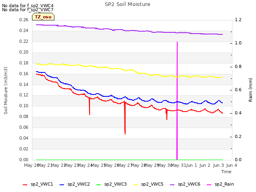
Task: Click the 1.2 right rain axis value
Action: pyautogui.click(x=238, y=20)
